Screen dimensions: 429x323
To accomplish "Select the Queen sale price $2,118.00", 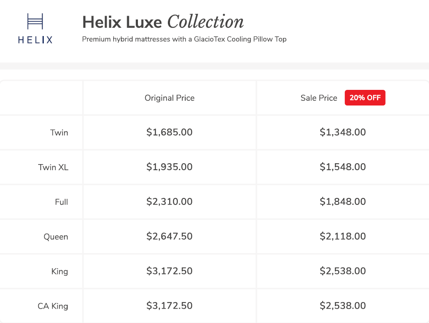I will (x=343, y=237).
